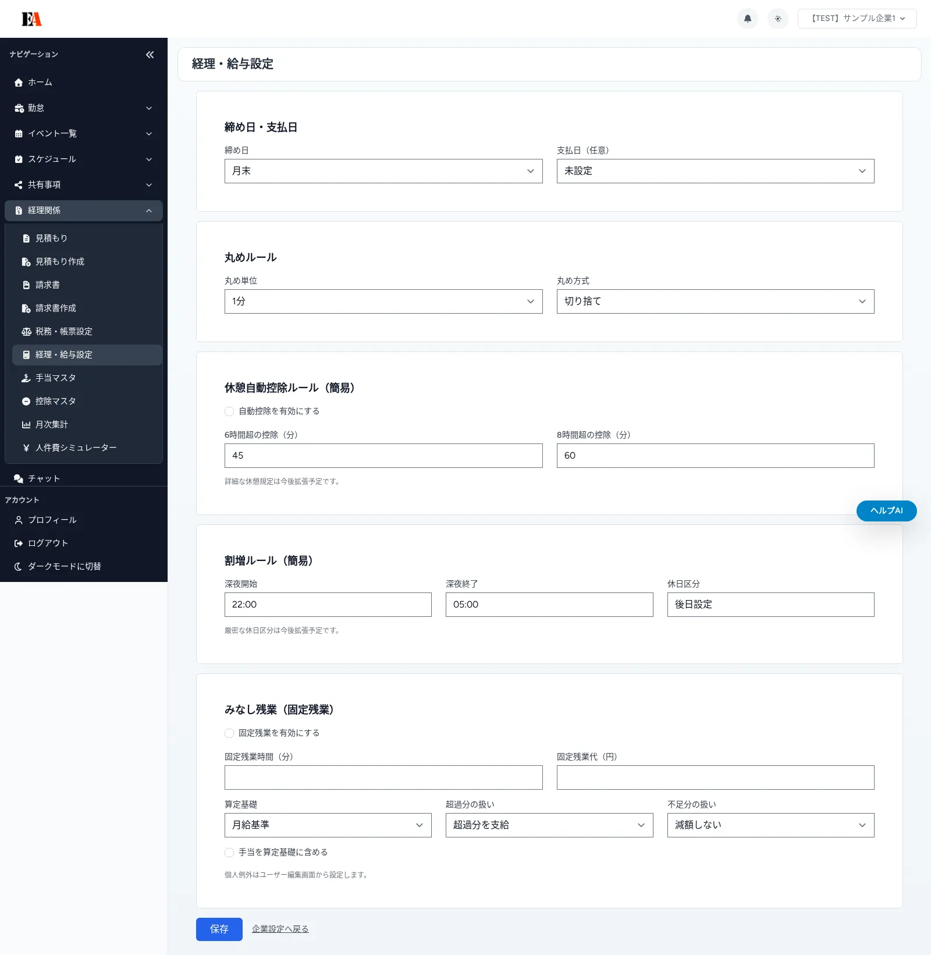Click the ダークモードに切替 moon icon

click(19, 566)
